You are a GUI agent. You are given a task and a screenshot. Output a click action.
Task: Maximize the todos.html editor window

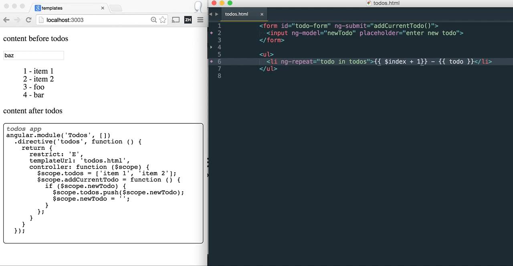click(x=230, y=3)
